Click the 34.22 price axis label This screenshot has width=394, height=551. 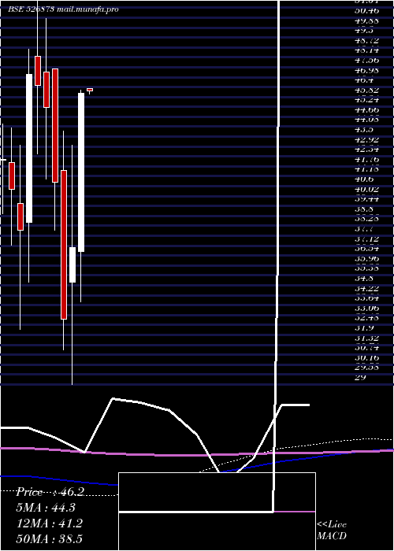(x=367, y=288)
